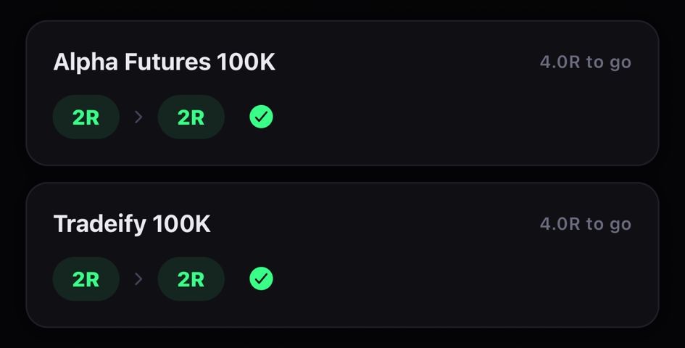Open the Alpha Futures 100K title
The width and height of the screenshot is (685, 348).
165,62
